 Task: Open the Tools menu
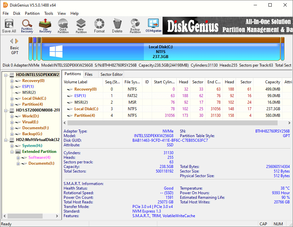49,13
